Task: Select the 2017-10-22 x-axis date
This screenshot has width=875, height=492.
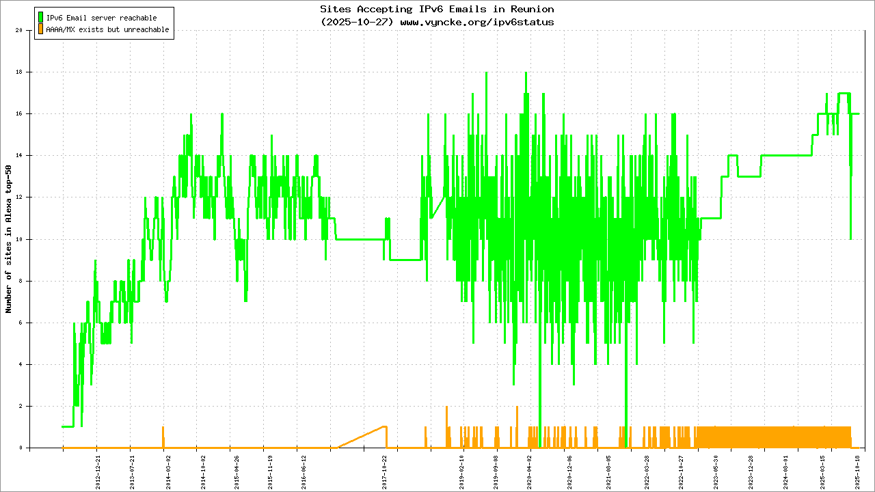Action: [385, 471]
